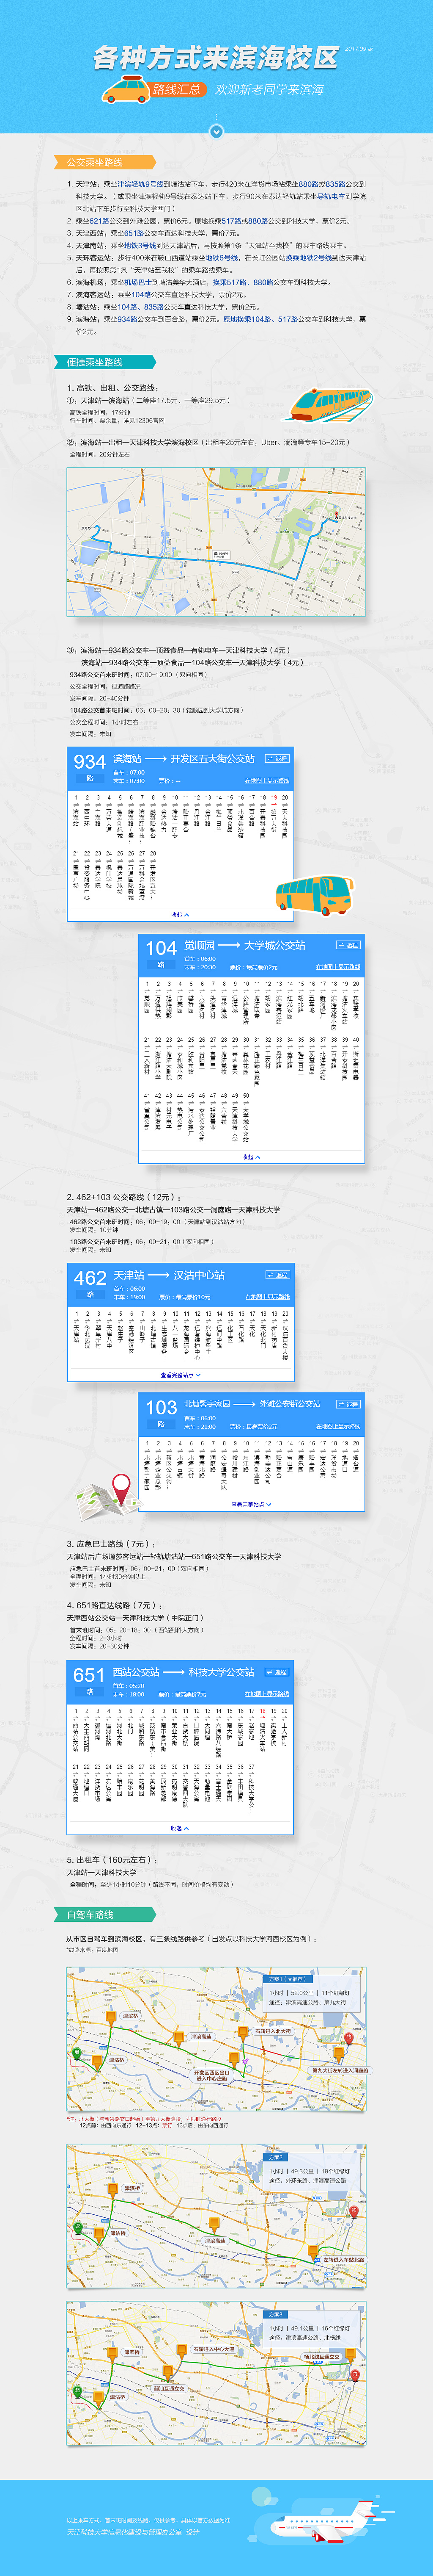Expand full stop list for route 462
Screen dimensions: 433x2576
coord(181,1375)
